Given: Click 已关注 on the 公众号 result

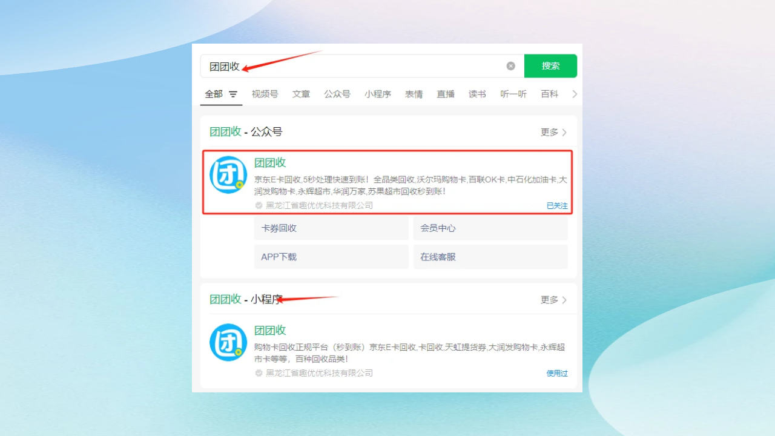Looking at the screenshot, I should 557,206.
